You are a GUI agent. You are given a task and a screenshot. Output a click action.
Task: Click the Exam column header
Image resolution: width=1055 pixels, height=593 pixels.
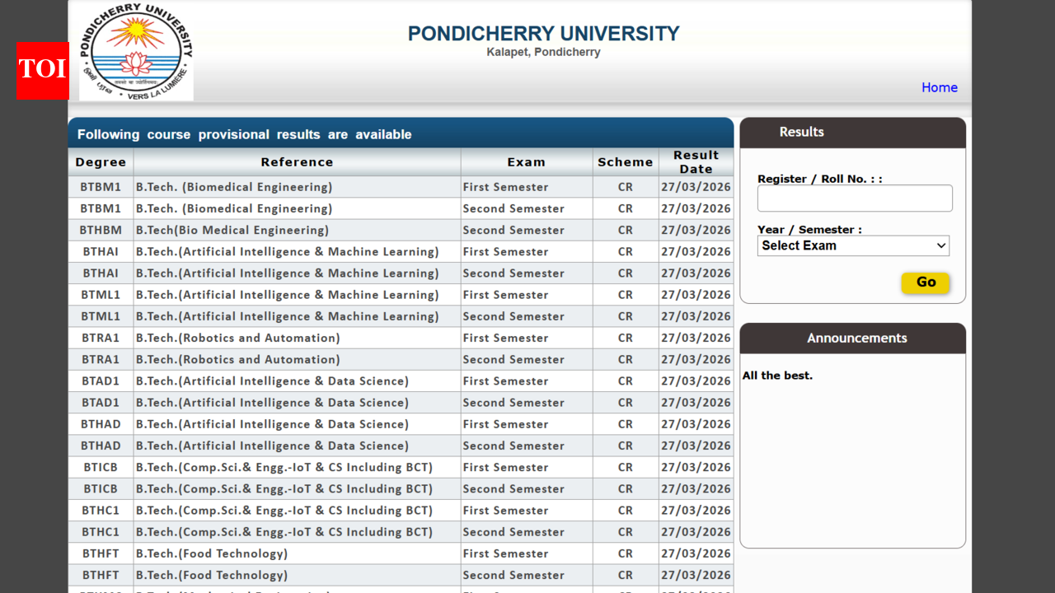(x=526, y=161)
